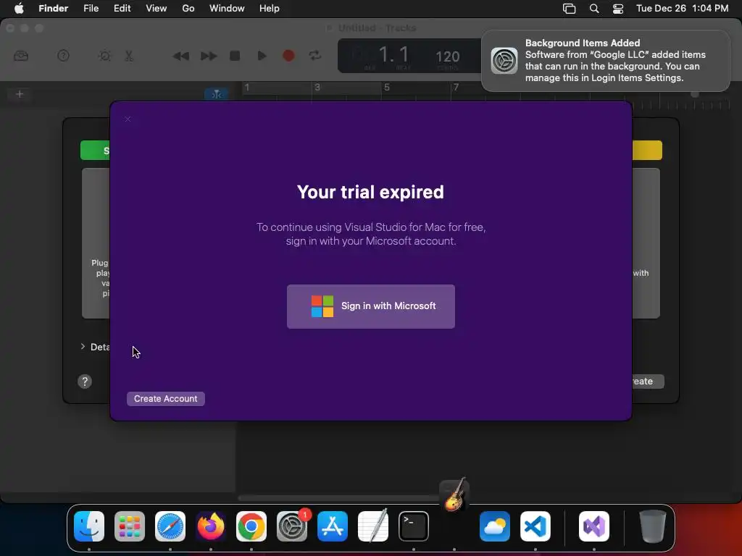Open the Finder menu

[54, 9]
